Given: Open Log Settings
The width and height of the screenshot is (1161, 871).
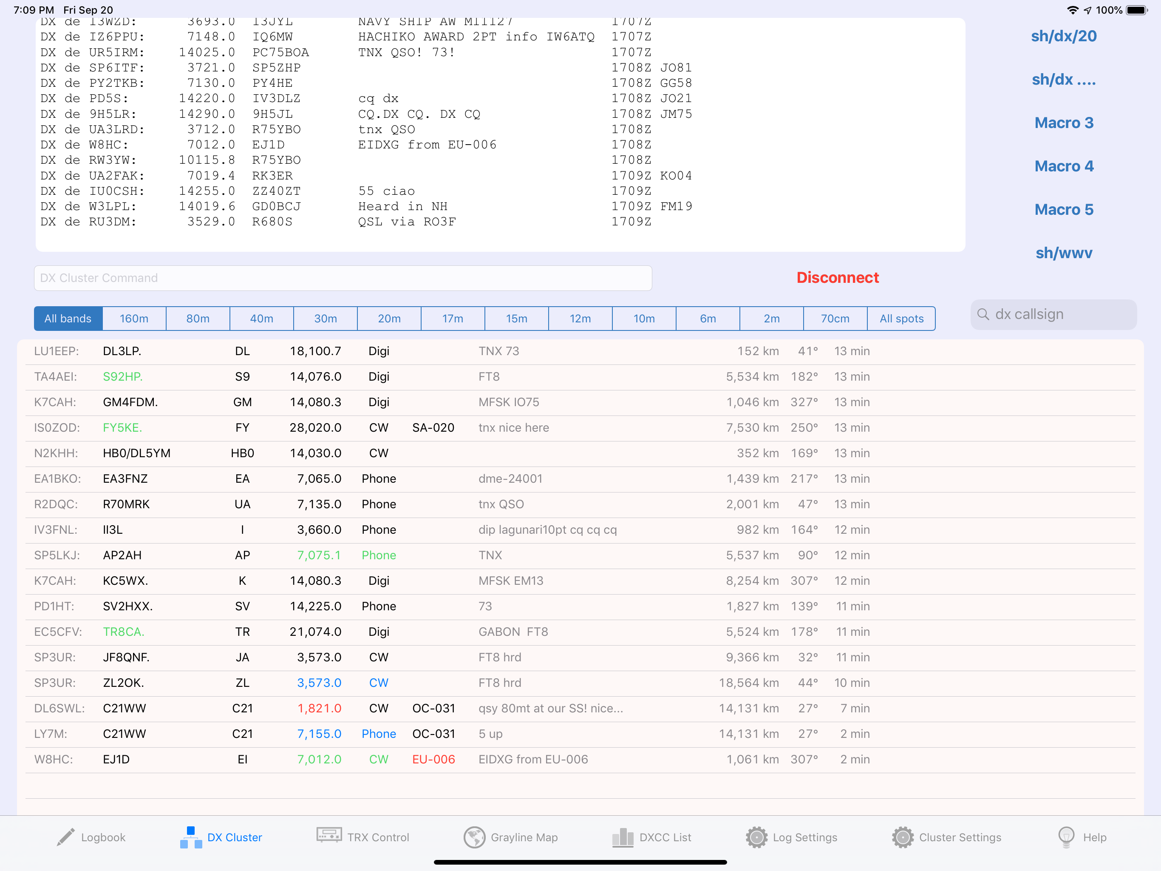Looking at the screenshot, I should click(x=757, y=837).
